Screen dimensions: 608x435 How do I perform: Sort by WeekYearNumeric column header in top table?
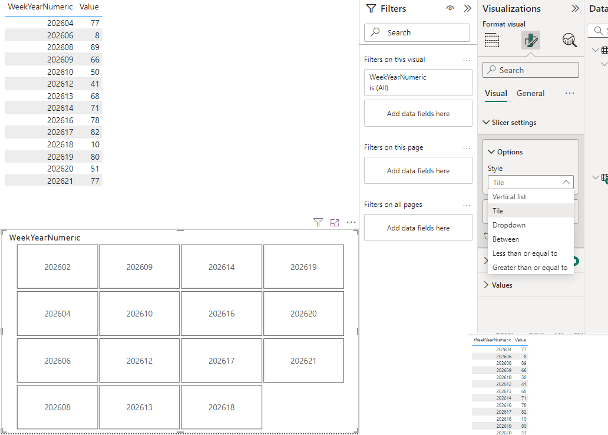pyautogui.click(x=40, y=6)
